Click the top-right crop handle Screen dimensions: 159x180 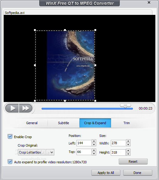pyautogui.click(x=95, y=30)
